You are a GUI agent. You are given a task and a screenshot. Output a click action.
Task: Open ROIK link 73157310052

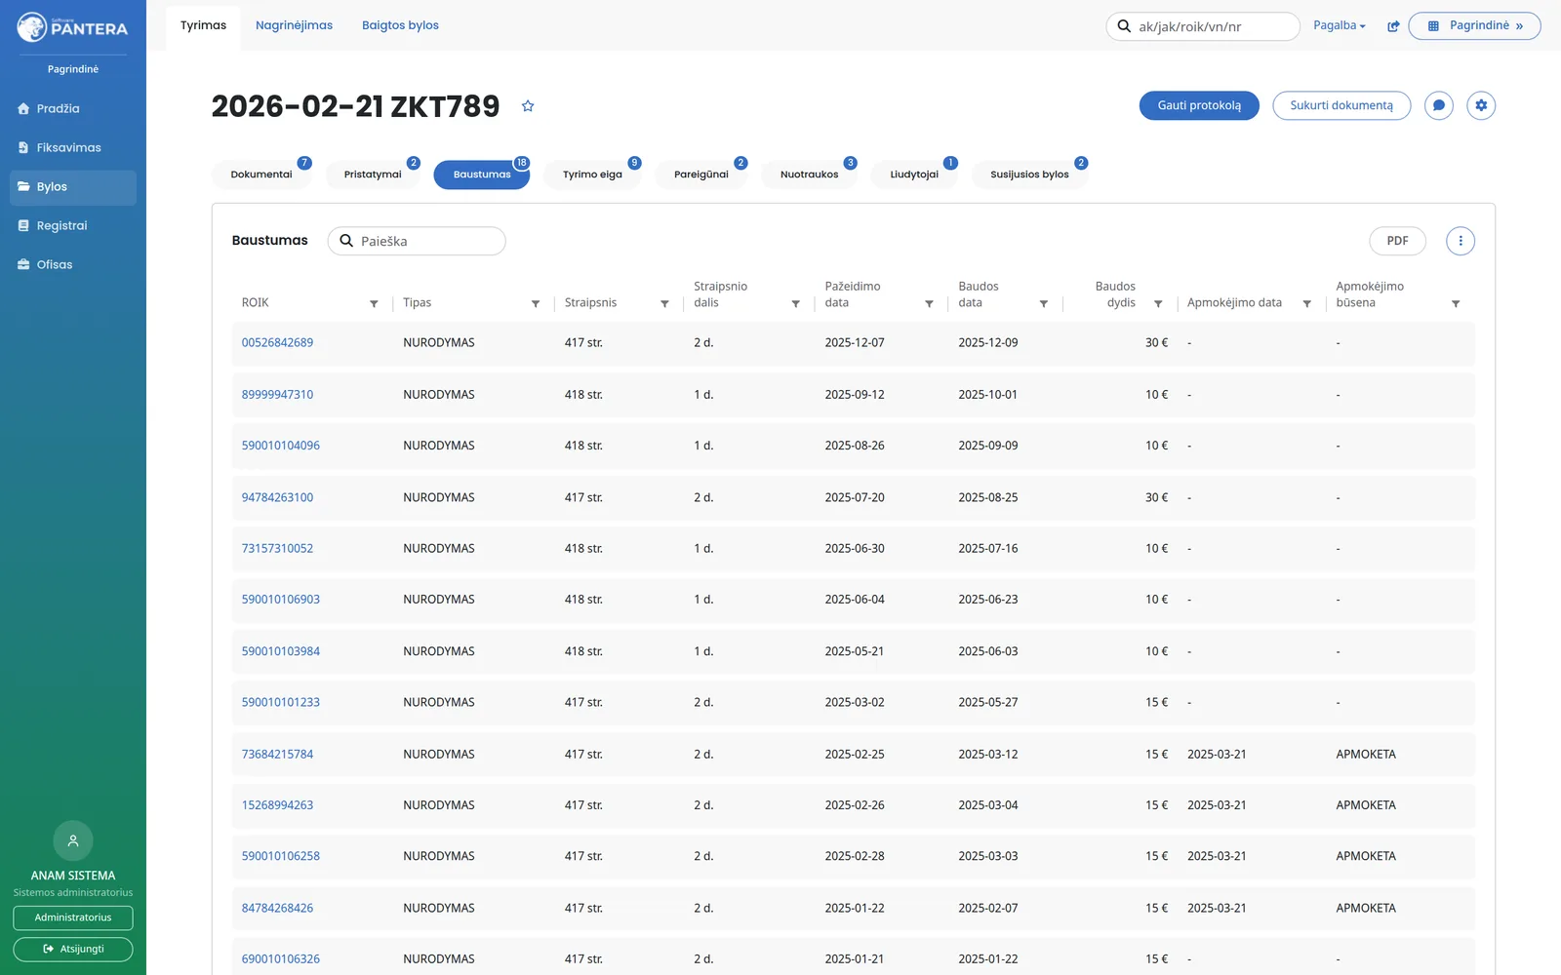[x=278, y=548]
